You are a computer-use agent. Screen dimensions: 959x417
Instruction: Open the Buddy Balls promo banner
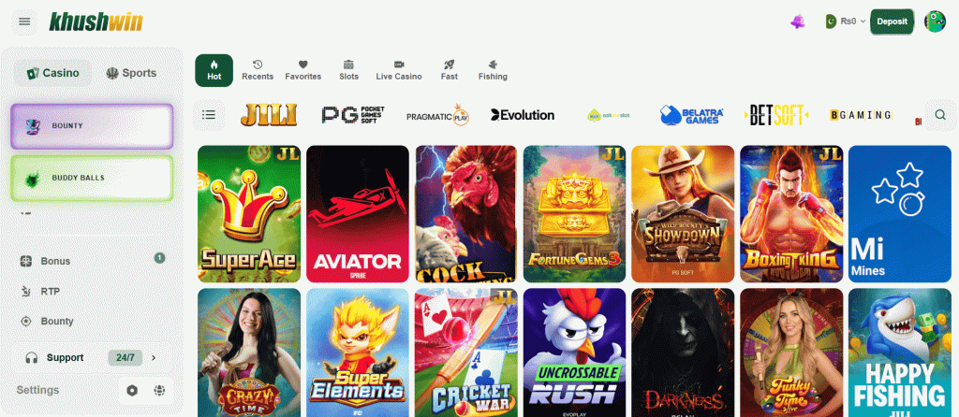click(92, 179)
